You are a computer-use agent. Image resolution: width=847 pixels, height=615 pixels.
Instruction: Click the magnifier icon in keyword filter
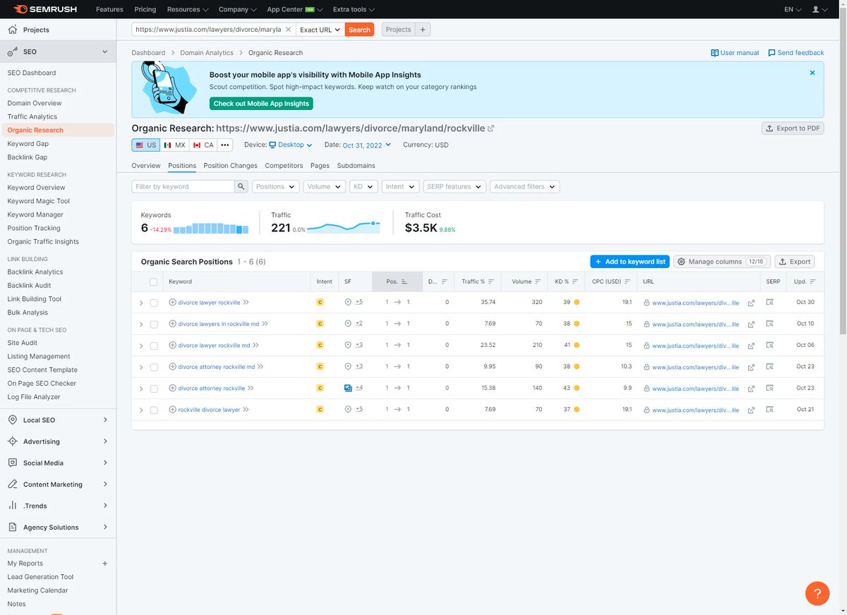tap(241, 187)
